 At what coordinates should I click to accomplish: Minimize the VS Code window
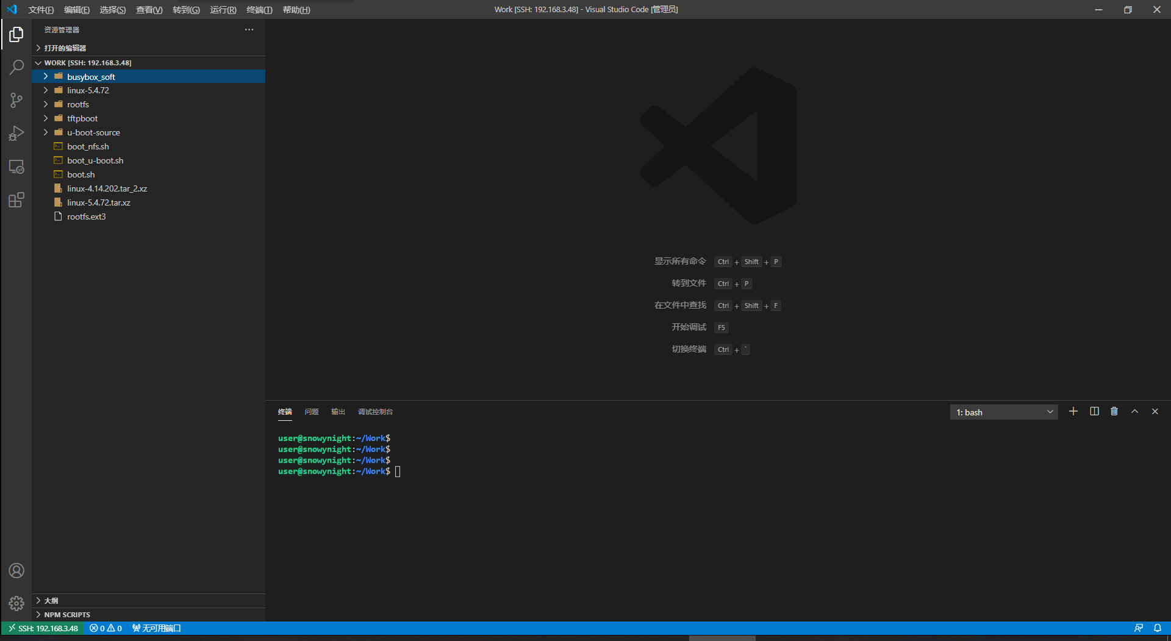(x=1098, y=9)
